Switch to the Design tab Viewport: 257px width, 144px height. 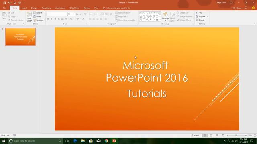coord(34,8)
